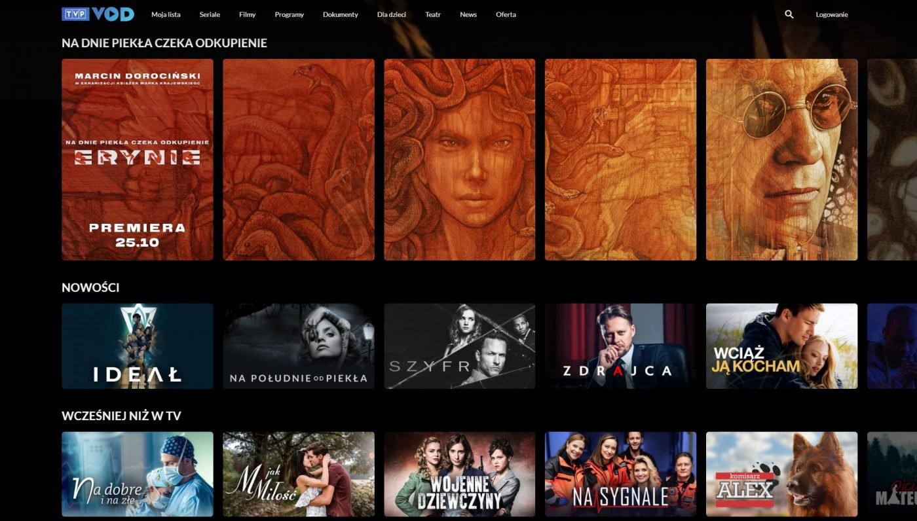This screenshot has width=917, height=521.
Task: Open the Medusa woman face poster
Action: pos(460,160)
